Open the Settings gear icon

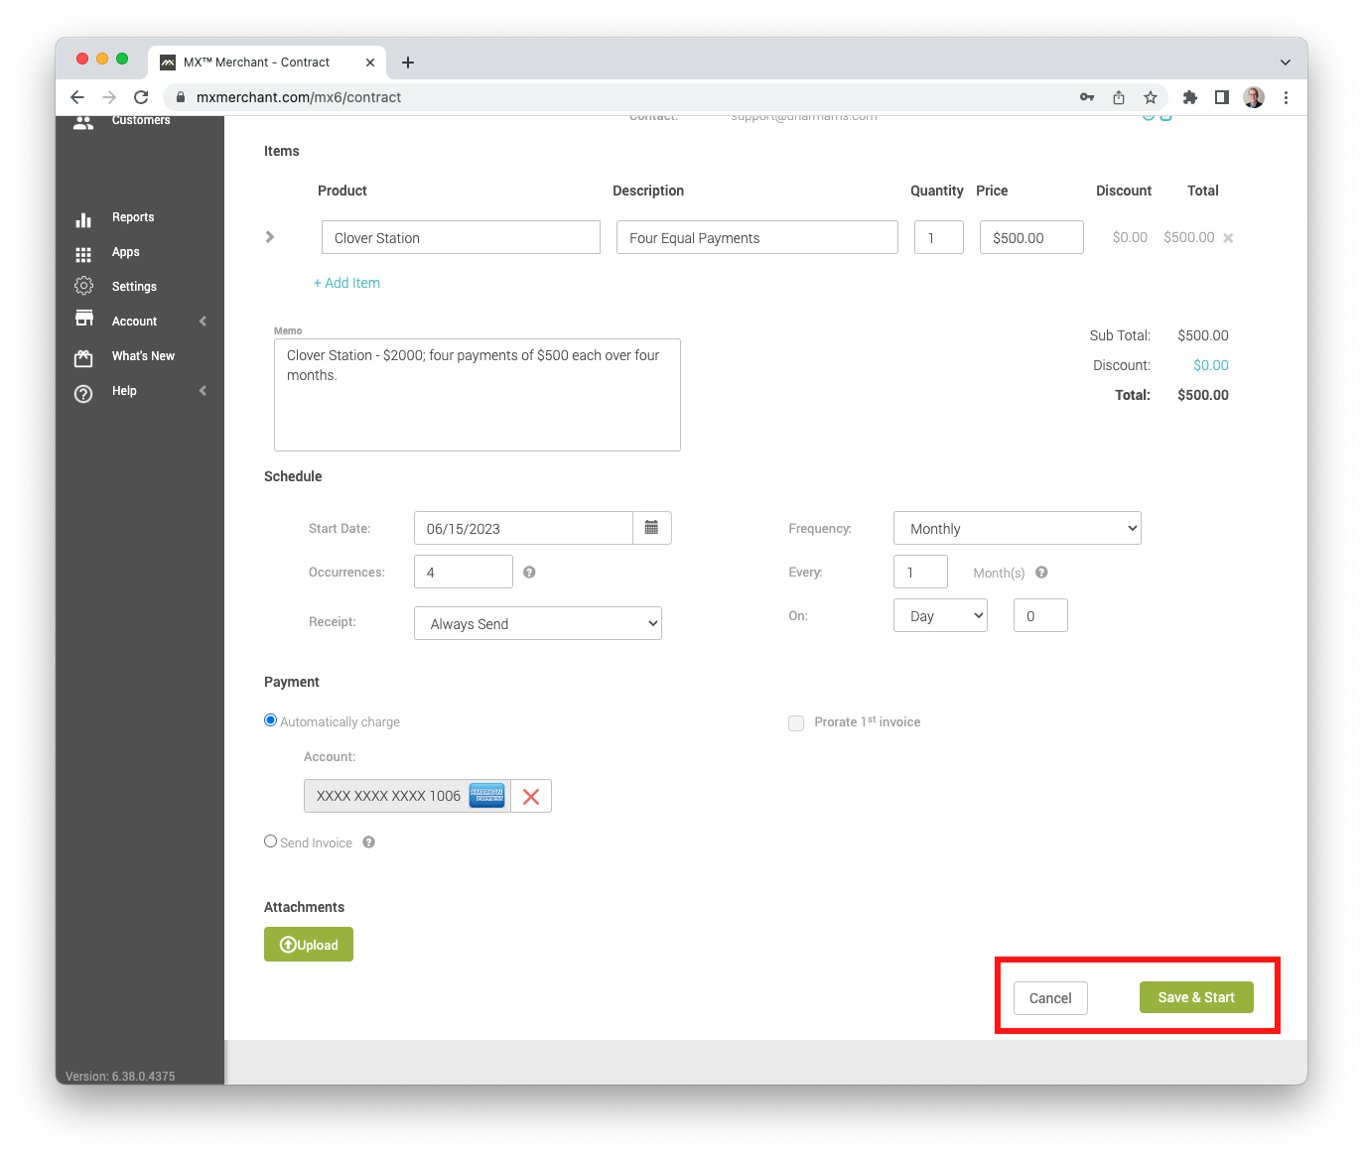coord(83,286)
